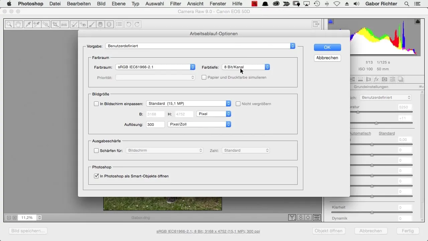
Task: Toggle preview settings sliders icon
Action: [317, 218]
